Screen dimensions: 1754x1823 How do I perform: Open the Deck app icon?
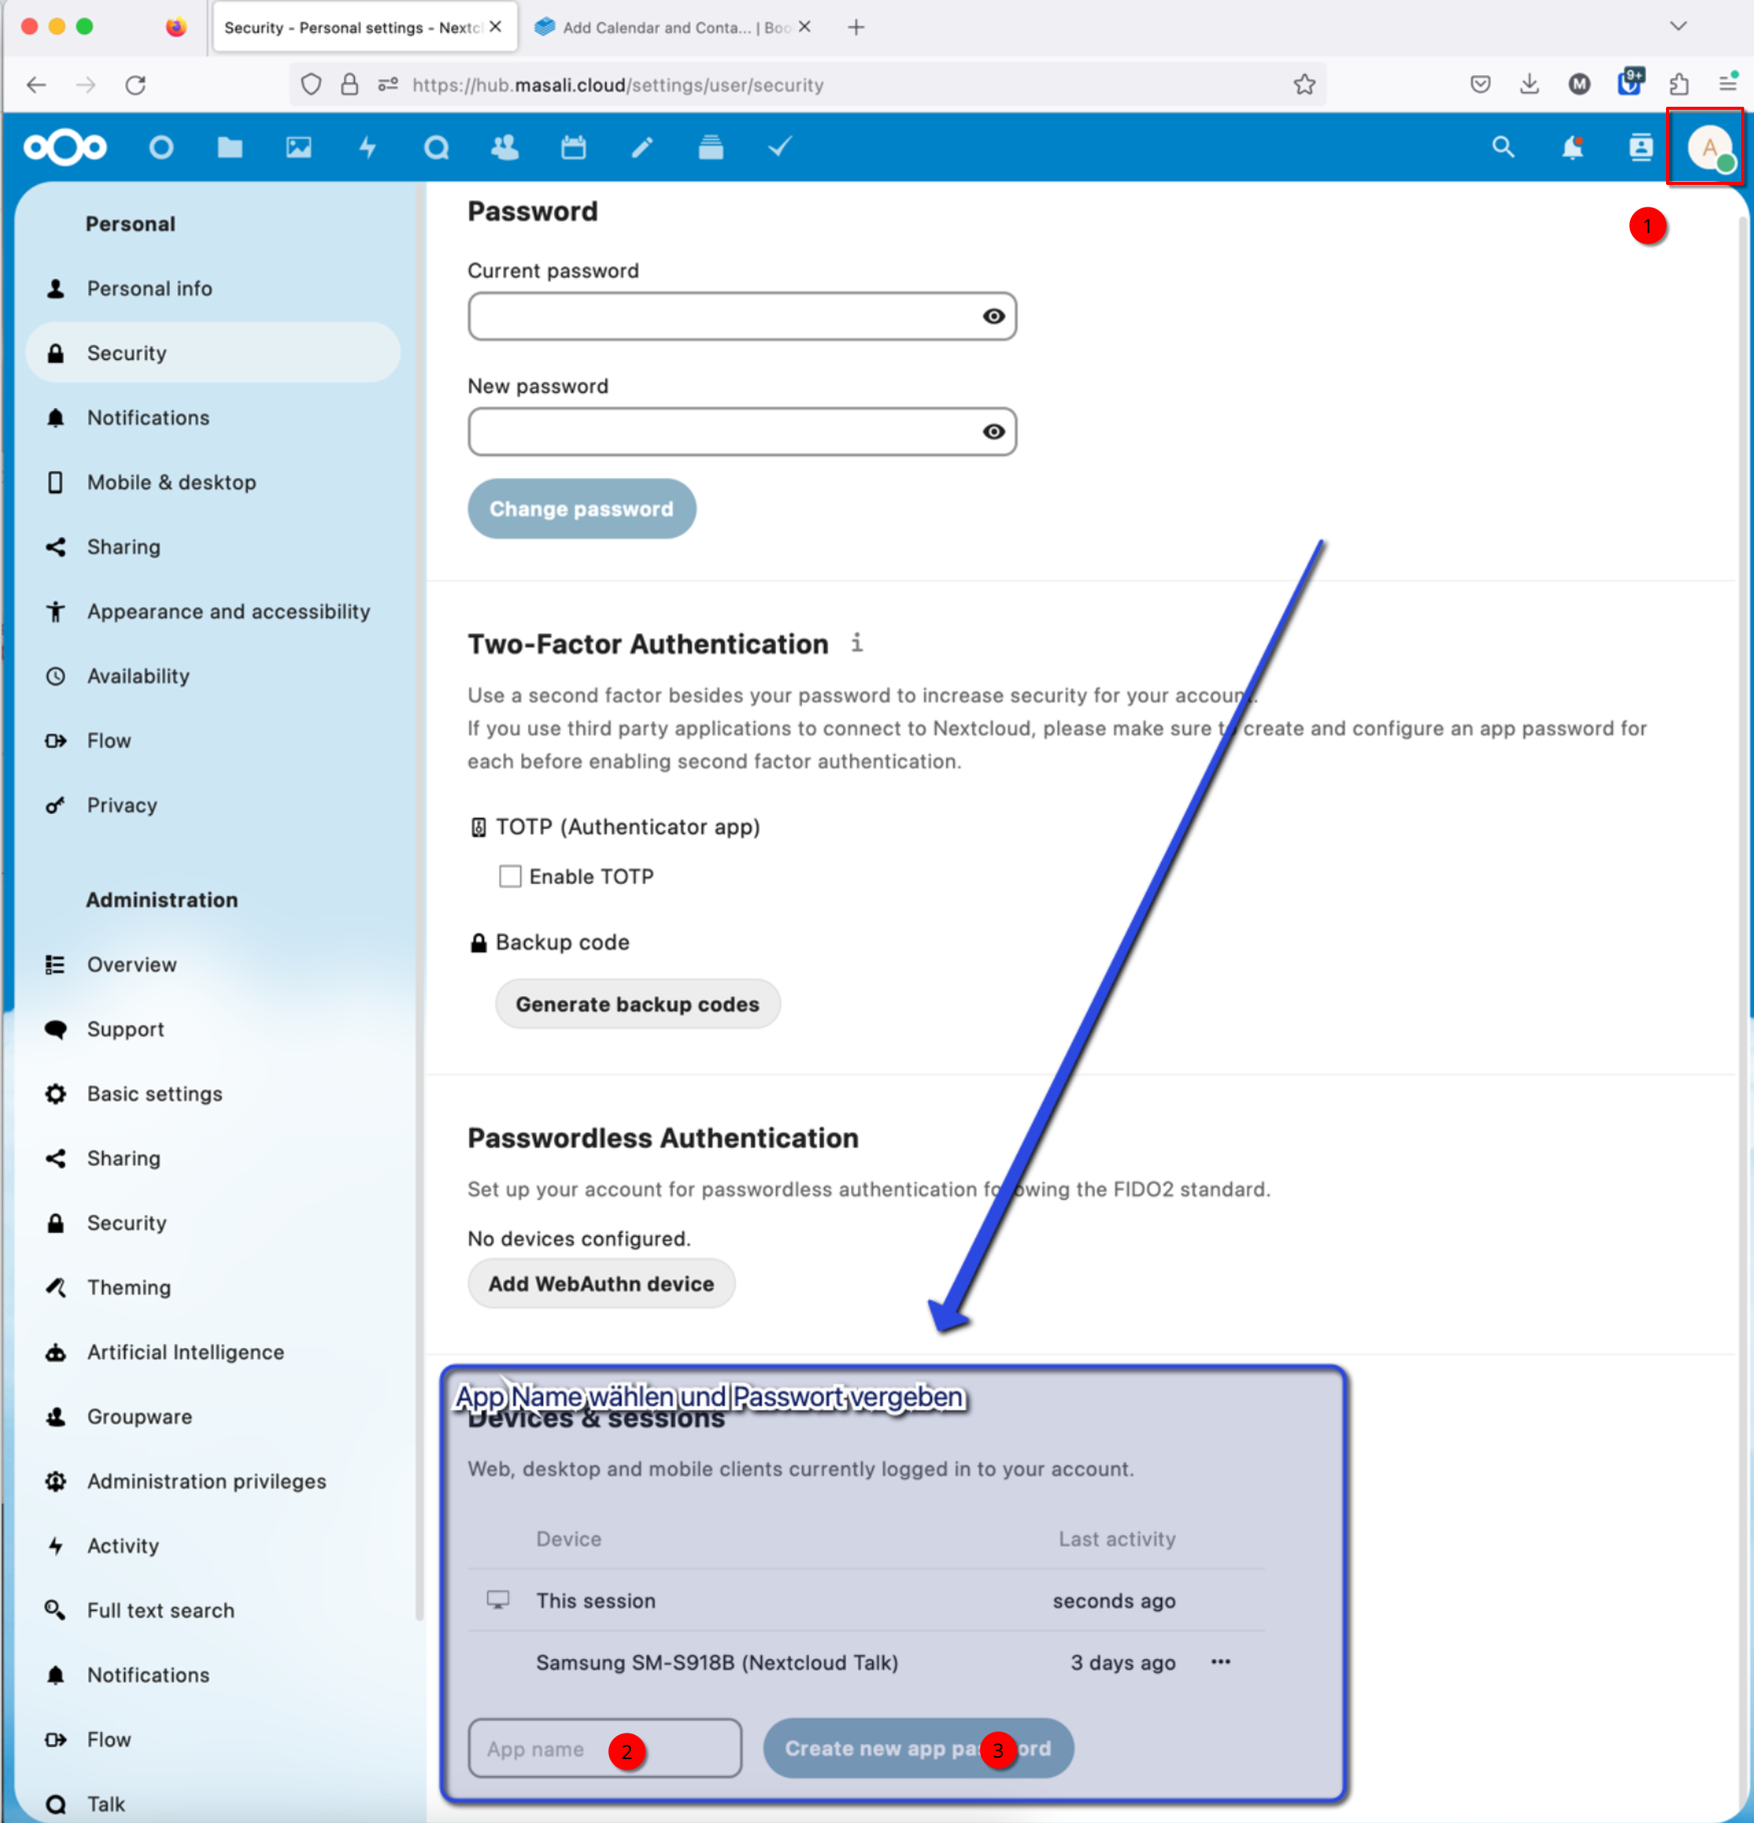[710, 147]
